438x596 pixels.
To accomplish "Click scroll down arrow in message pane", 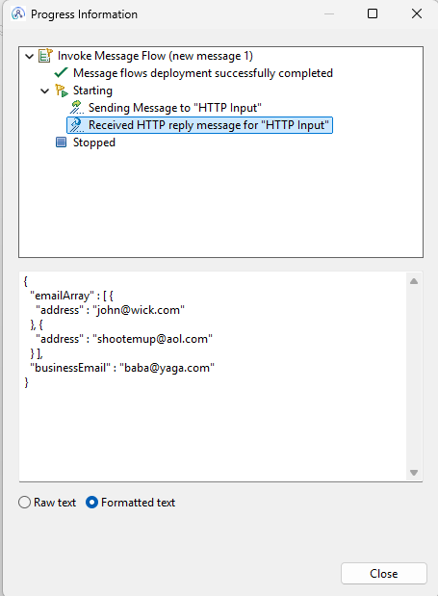I will (x=414, y=473).
